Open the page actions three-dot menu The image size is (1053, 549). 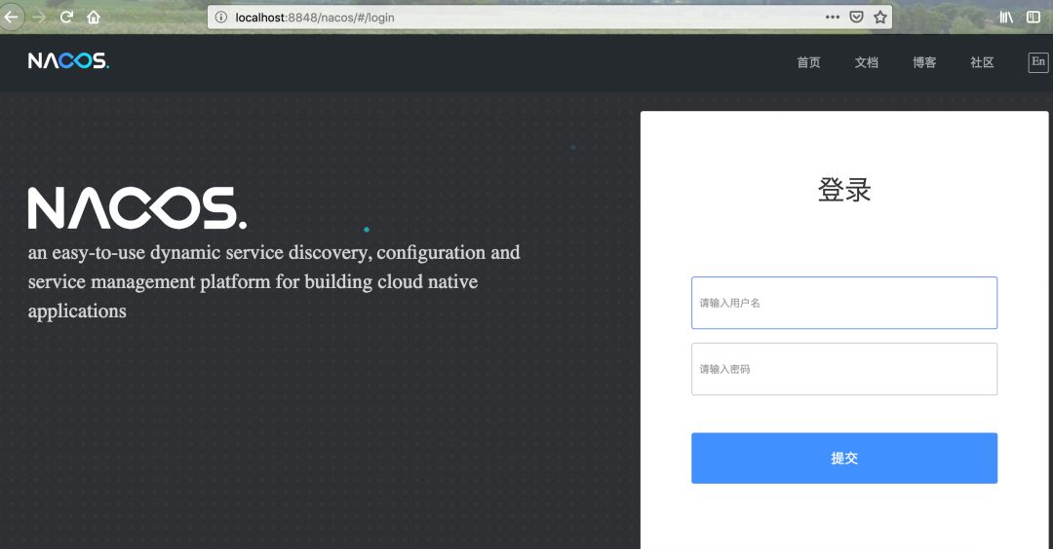point(833,17)
